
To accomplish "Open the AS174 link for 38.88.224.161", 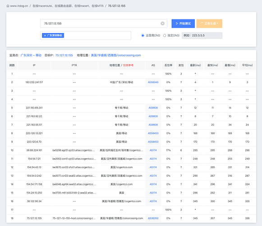I will click(153, 150).
